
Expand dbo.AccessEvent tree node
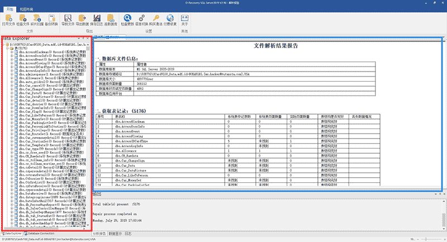(x=12, y=60)
